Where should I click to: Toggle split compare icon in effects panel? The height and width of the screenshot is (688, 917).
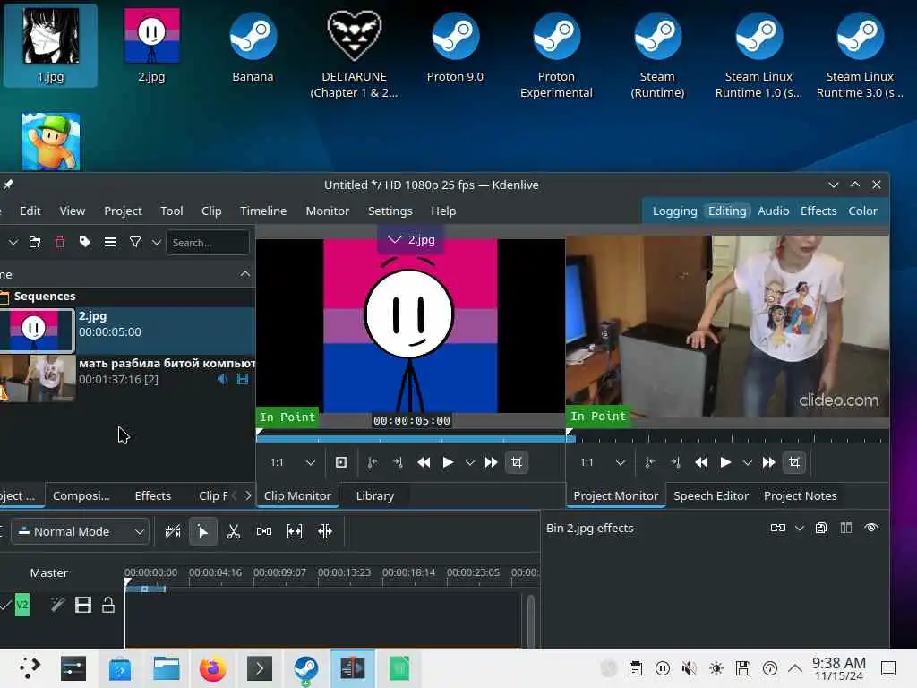pos(846,528)
